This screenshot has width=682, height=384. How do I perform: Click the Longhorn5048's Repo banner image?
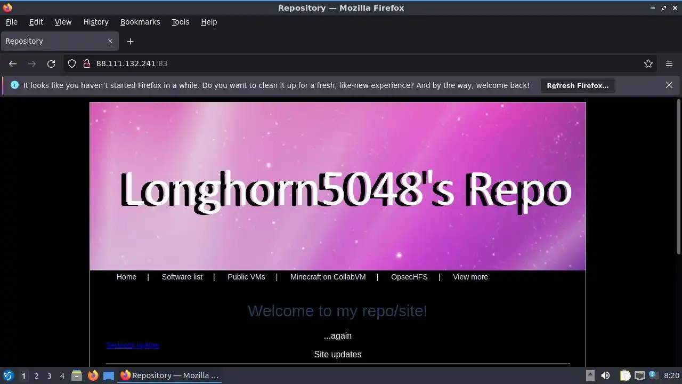tap(338, 186)
